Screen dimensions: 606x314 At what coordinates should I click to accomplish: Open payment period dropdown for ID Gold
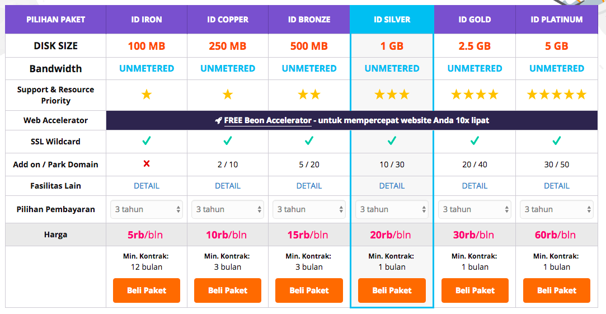click(x=475, y=209)
